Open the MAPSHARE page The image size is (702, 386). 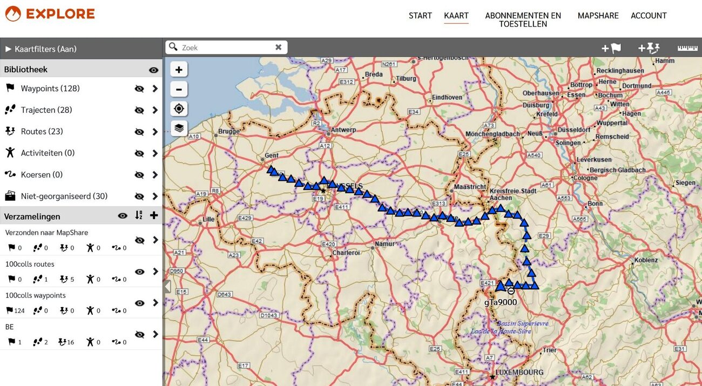[x=598, y=16]
